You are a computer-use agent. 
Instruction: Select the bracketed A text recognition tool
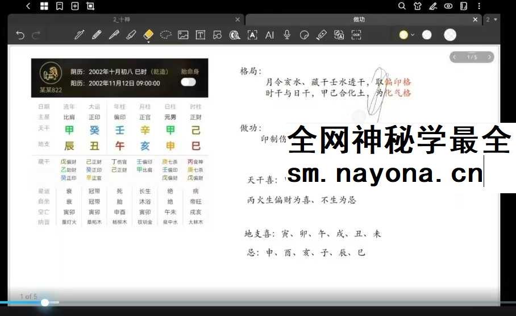(252, 35)
